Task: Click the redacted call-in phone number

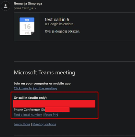Action: (x=54, y=104)
